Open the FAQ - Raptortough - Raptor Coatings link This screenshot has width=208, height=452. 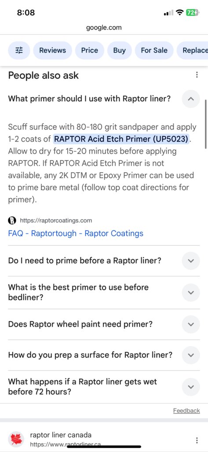point(76,233)
